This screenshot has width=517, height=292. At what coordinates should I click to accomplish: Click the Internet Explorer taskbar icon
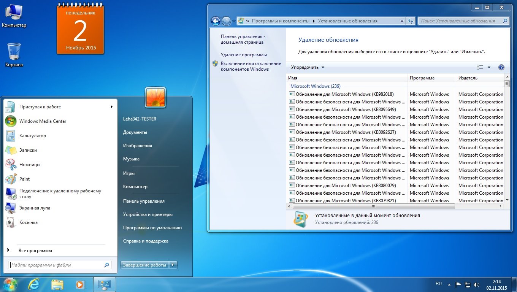(x=34, y=284)
